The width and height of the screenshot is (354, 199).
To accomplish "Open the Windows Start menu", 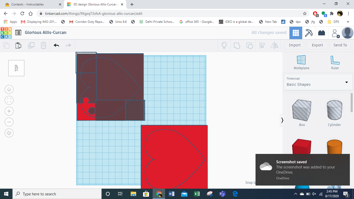I will coord(6,194).
